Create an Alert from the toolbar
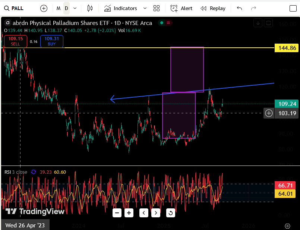Screen dimensions: 300x230 [181, 8]
